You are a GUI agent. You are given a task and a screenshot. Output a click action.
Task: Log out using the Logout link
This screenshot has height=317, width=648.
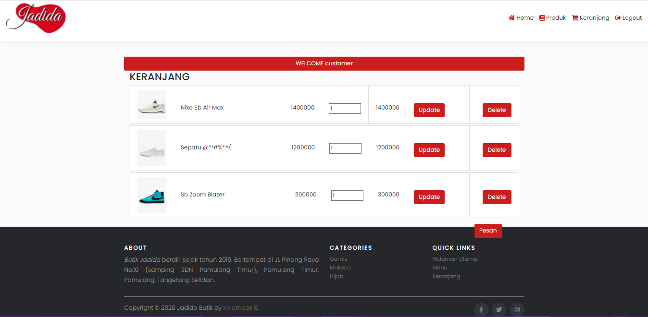pos(628,18)
